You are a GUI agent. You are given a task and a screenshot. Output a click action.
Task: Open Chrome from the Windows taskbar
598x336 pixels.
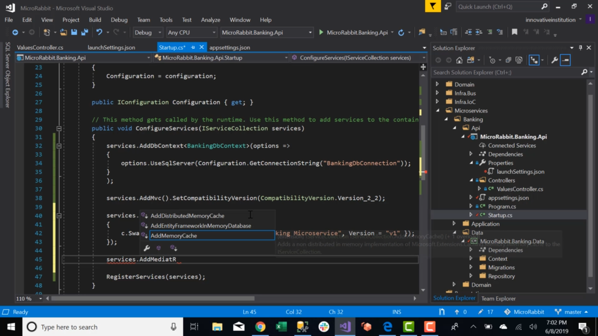[260, 327]
